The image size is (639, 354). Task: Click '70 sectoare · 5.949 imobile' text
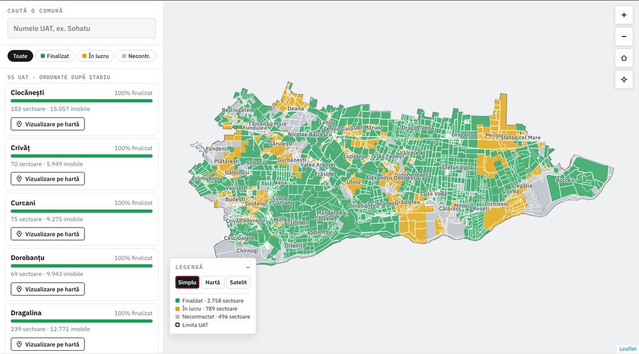coord(47,164)
